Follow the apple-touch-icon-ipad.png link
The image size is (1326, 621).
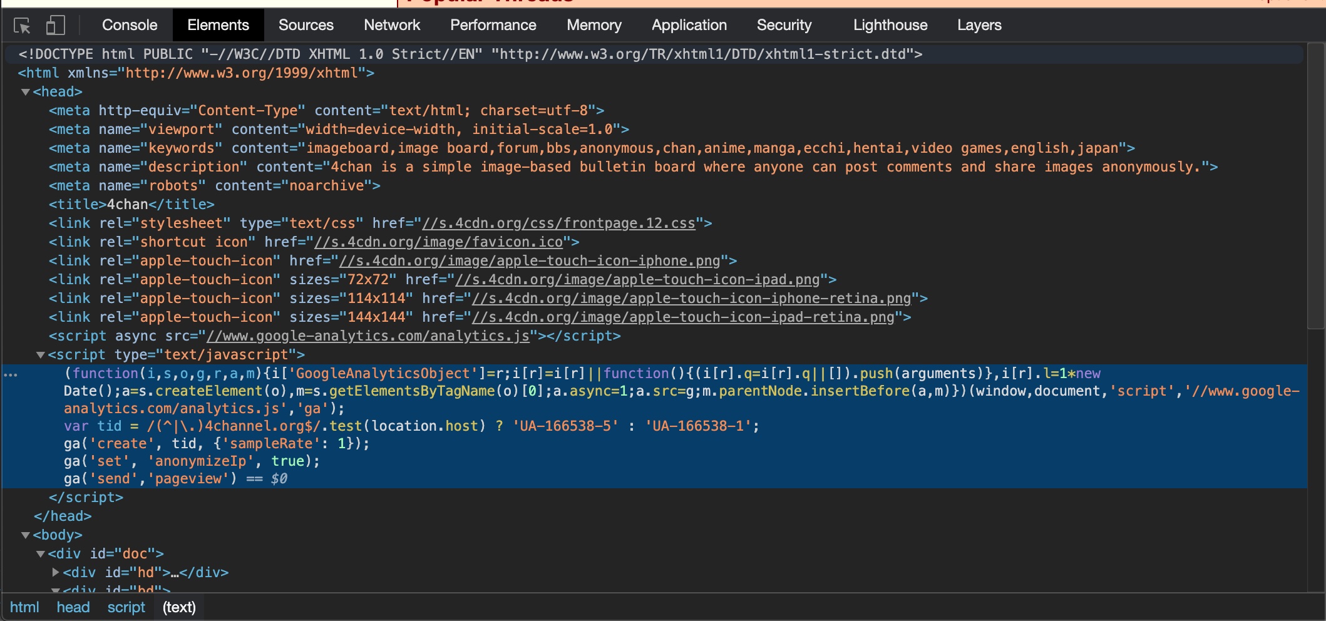click(x=637, y=280)
